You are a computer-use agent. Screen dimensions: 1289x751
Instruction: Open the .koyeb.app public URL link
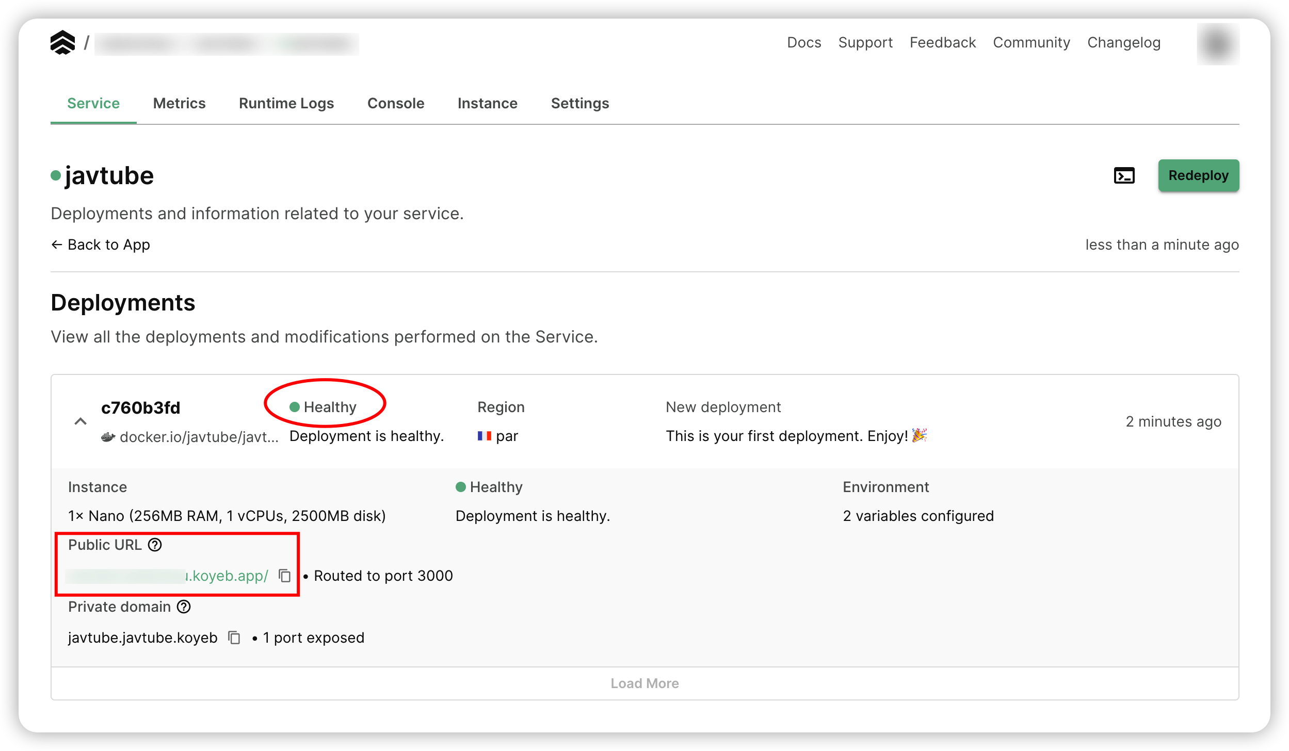(x=227, y=576)
